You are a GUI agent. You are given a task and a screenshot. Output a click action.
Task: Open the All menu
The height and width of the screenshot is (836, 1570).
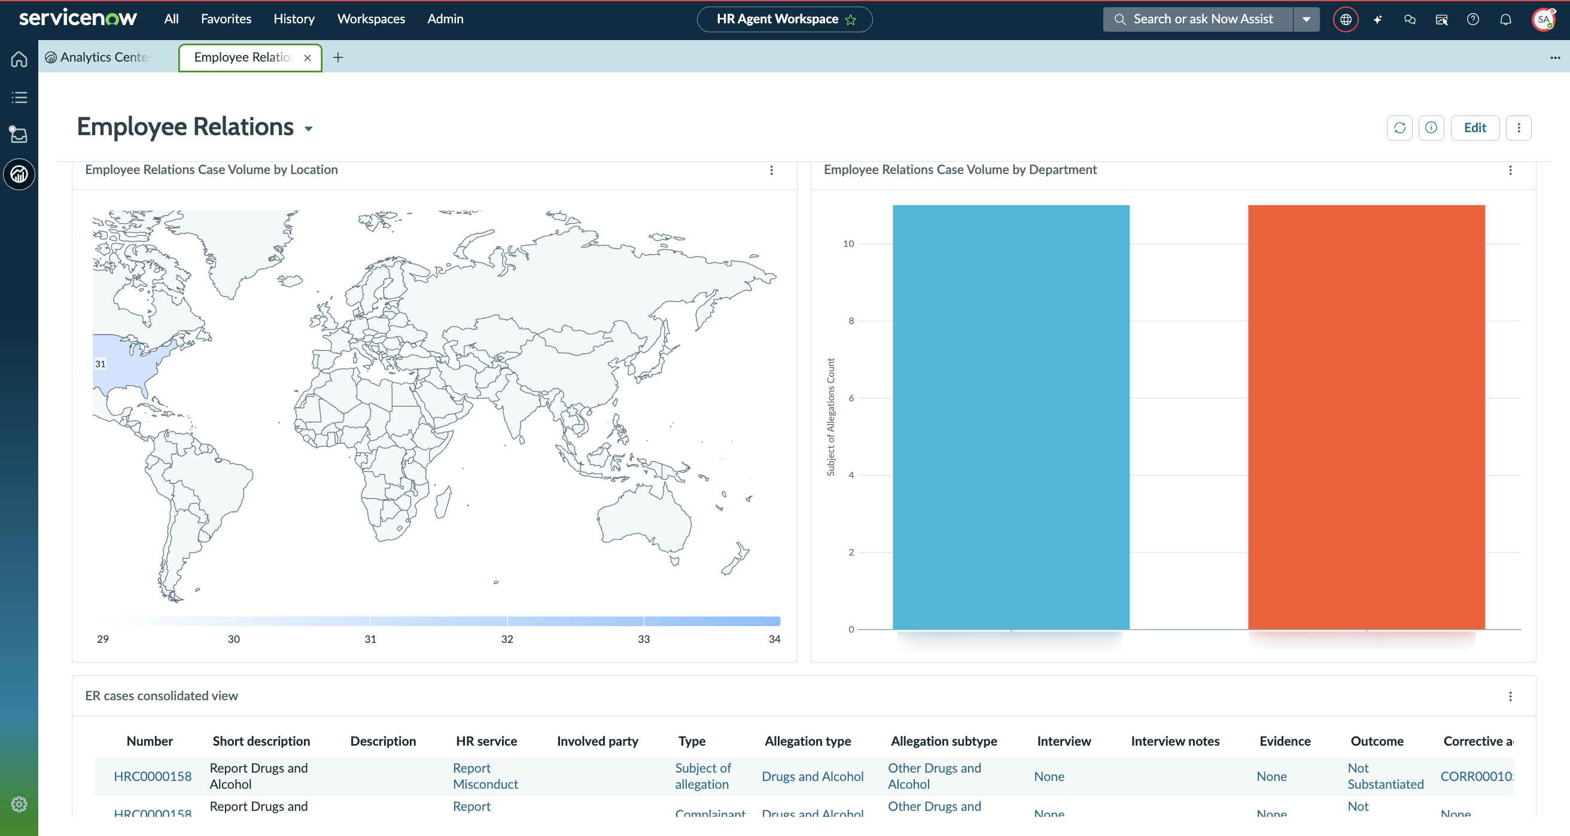point(171,19)
